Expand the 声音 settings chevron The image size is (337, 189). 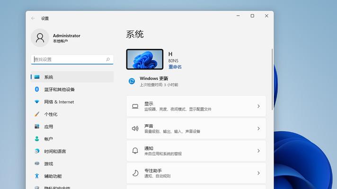[x=258, y=129]
